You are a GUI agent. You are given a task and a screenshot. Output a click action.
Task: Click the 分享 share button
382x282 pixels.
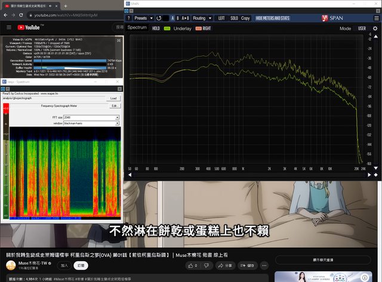(x=225, y=265)
